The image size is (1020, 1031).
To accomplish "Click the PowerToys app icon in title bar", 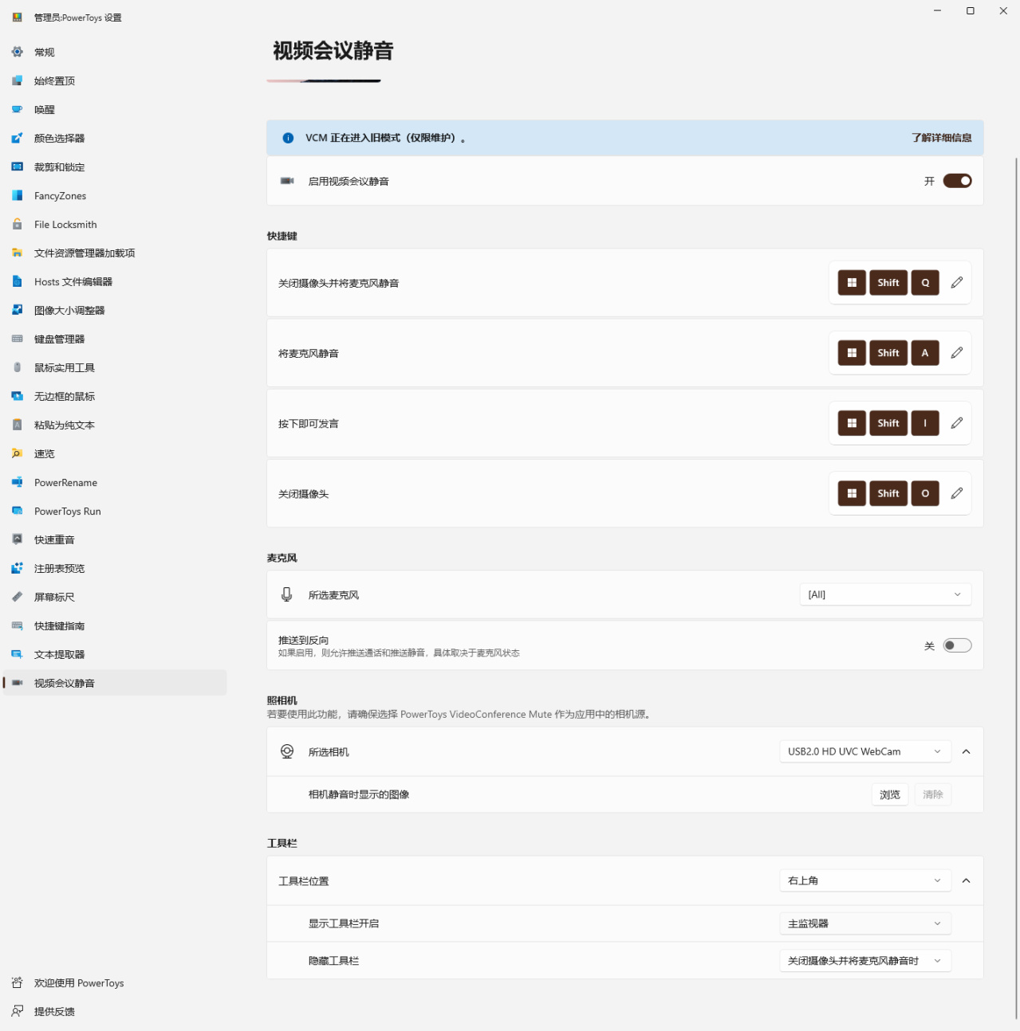I will point(18,17).
